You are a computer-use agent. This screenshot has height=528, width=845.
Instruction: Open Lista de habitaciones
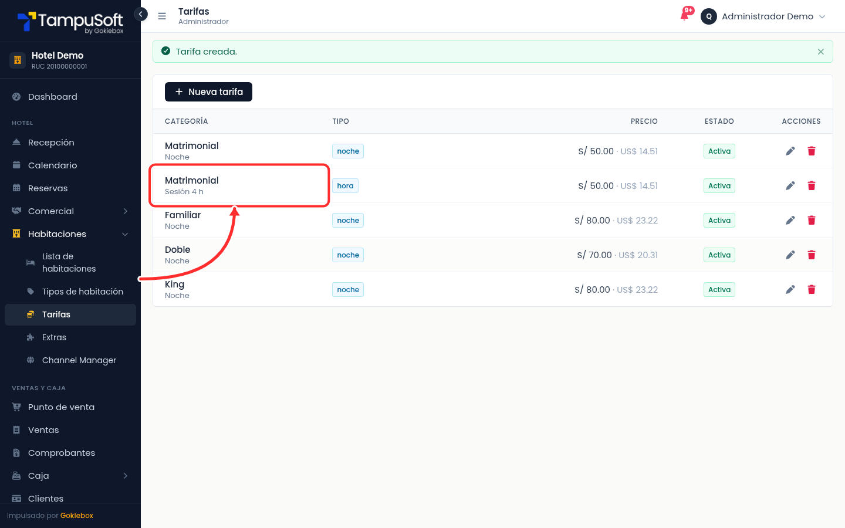coord(70,263)
